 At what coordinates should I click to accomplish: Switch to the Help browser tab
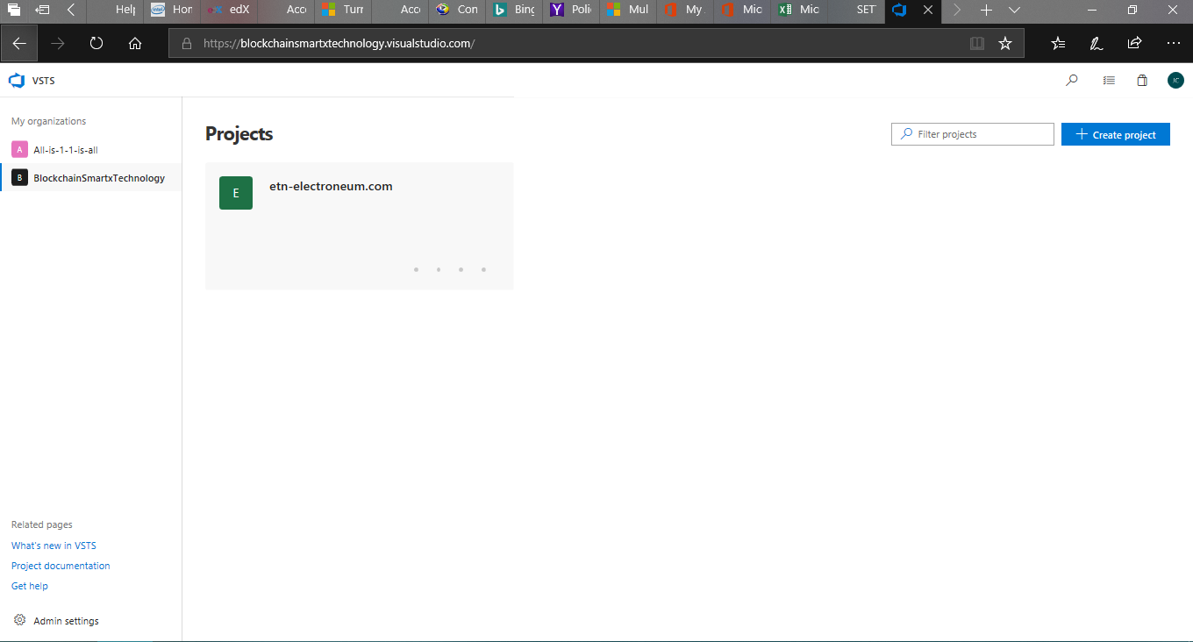[x=115, y=11]
